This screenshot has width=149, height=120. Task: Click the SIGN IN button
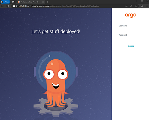pos(131,46)
